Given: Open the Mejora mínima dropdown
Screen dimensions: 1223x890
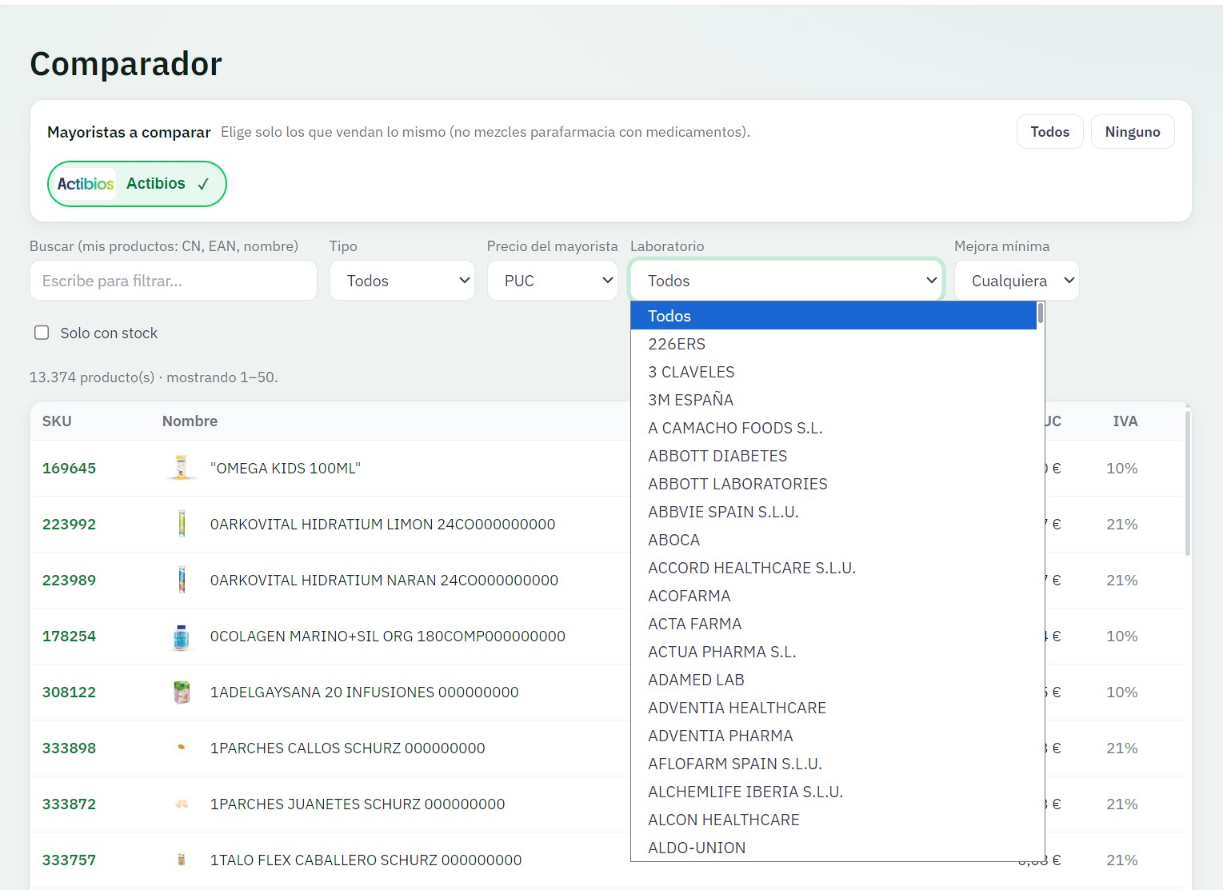Looking at the screenshot, I should coord(1017,281).
